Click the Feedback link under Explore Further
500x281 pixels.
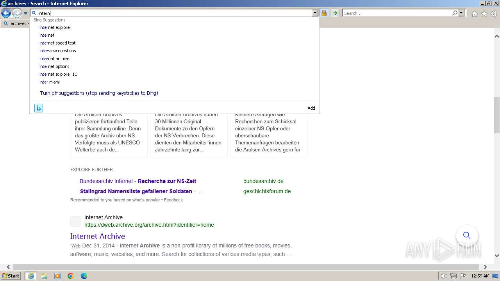(173, 200)
